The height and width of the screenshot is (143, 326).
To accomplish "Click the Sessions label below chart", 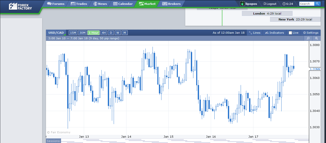I will (54, 141).
